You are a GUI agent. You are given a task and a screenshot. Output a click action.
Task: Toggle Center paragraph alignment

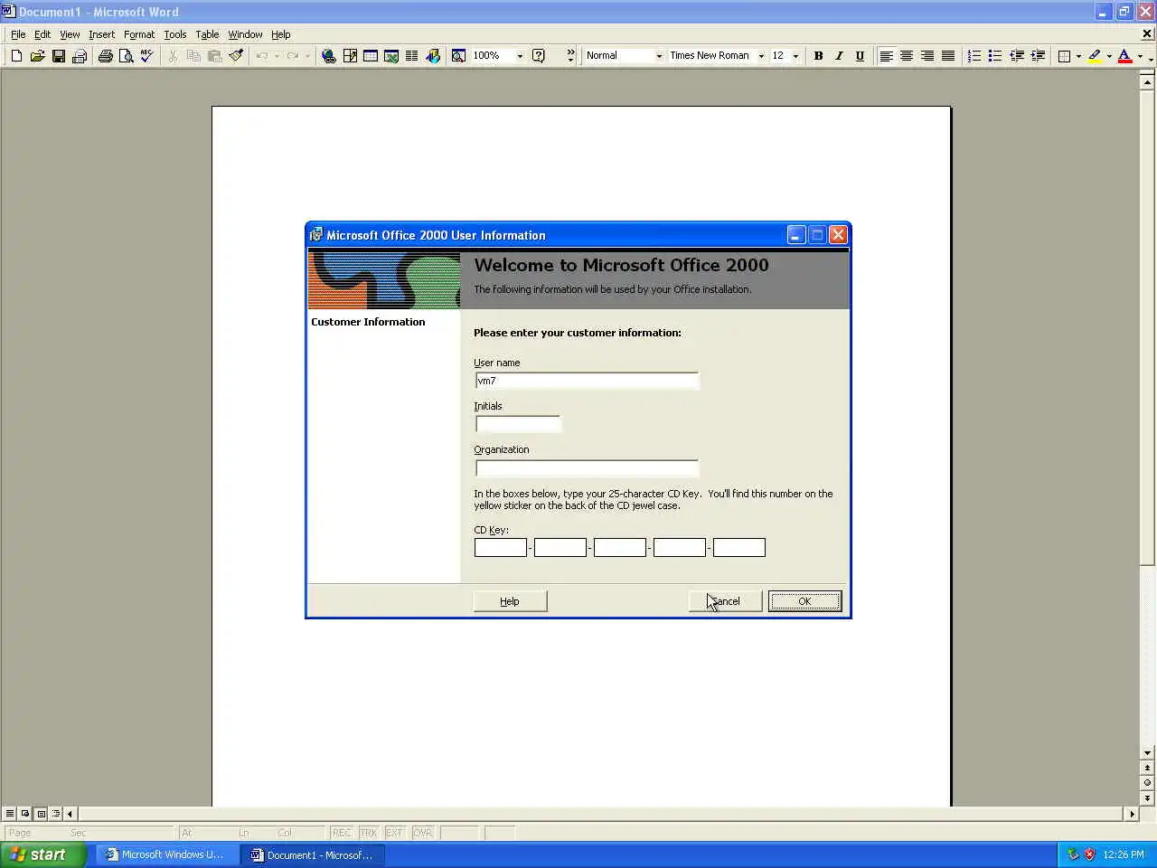tap(907, 56)
